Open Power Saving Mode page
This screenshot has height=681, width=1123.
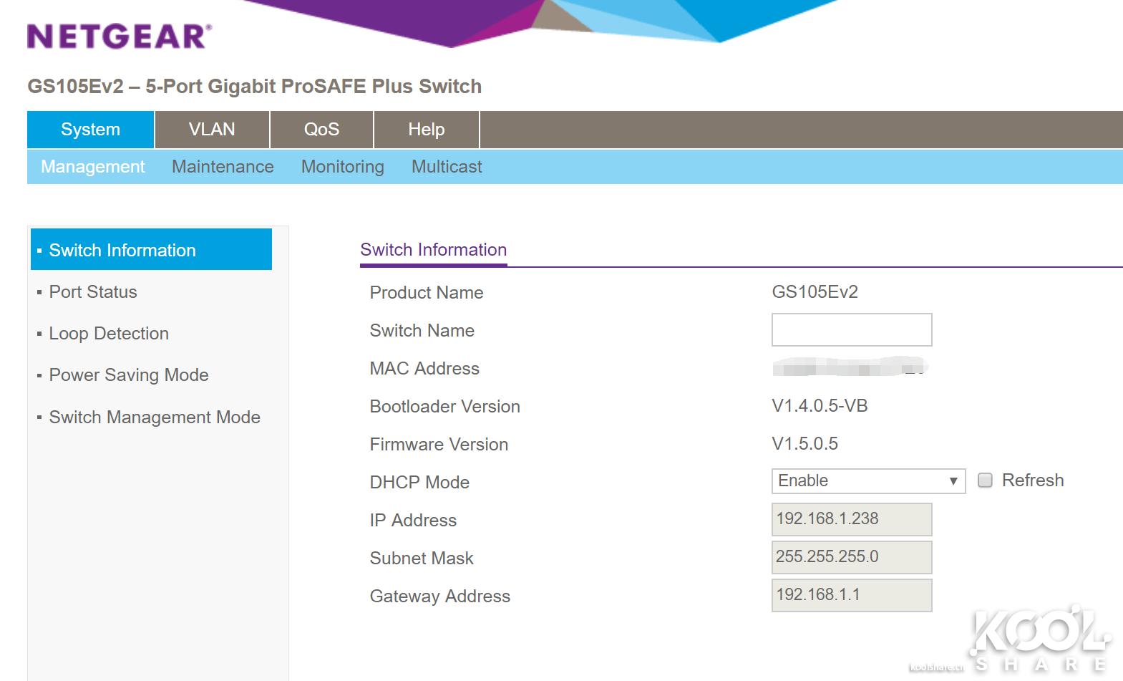tap(128, 375)
